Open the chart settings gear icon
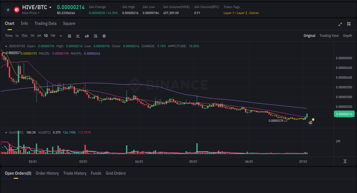357x193 pixels. point(104,36)
